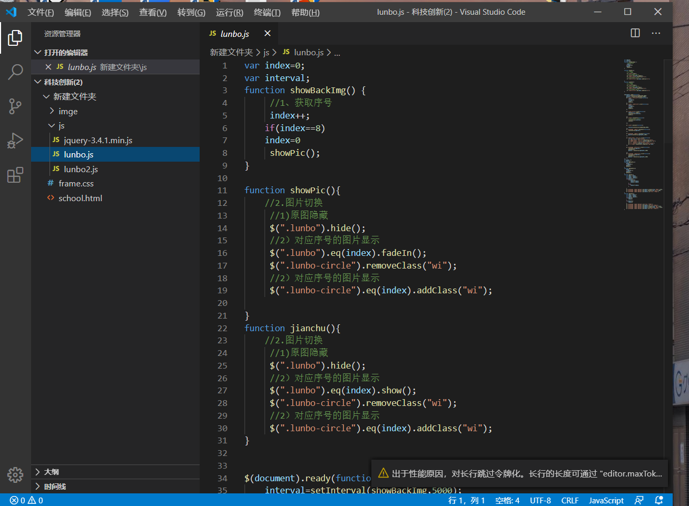This screenshot has width=689, height=506.
Task: Click cursor position 行 1, 列 1
Action: [x=466, y=500]
